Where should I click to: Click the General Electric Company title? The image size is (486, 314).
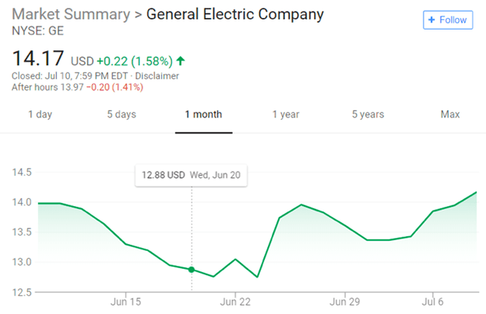click(234, 15)
